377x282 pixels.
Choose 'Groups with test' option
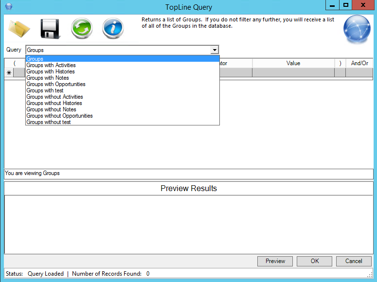tap(123, 90)
